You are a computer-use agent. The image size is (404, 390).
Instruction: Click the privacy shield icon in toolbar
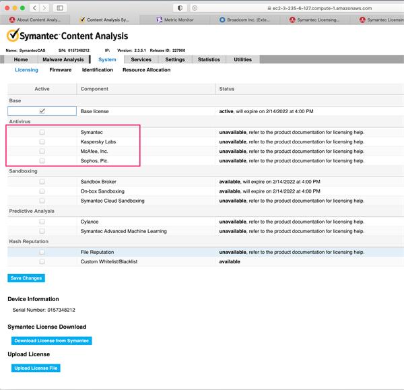point(180,8)
